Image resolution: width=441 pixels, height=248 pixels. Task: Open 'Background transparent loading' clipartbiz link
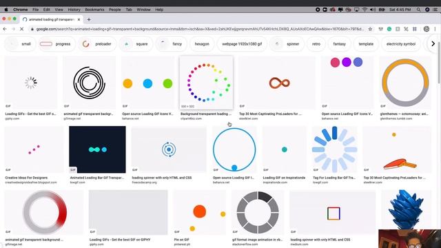click(206, 114)
